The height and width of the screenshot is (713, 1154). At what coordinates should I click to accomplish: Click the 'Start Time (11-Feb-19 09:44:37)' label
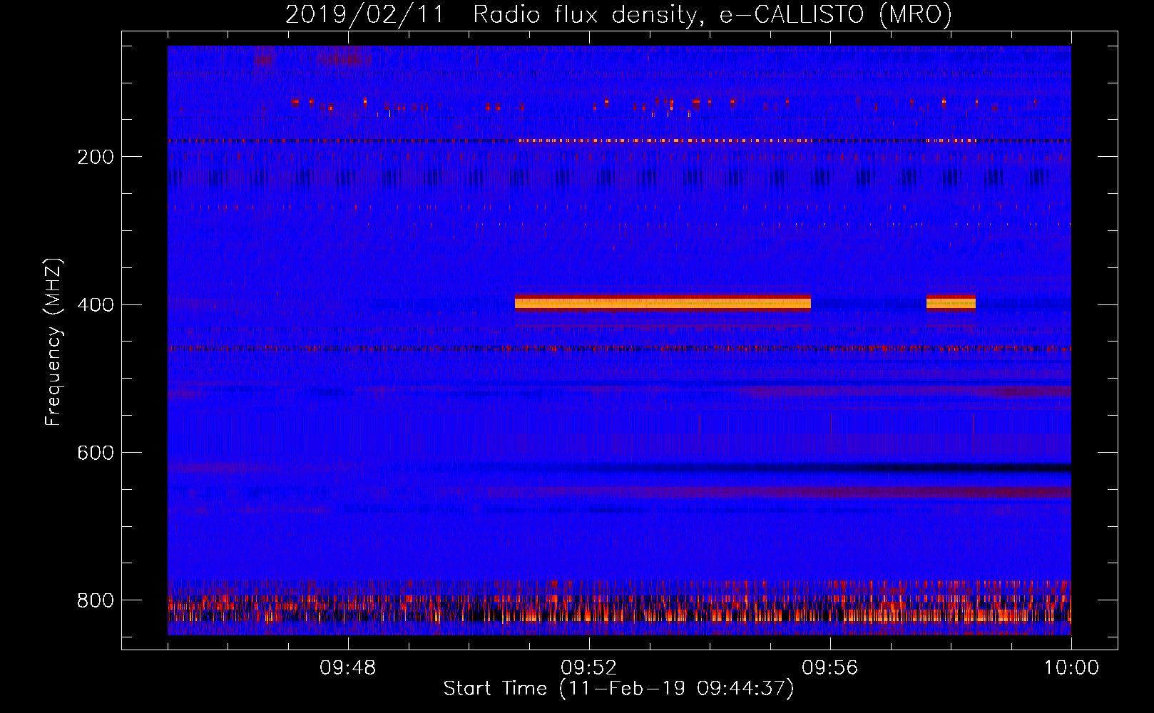[x=618, y=689]
